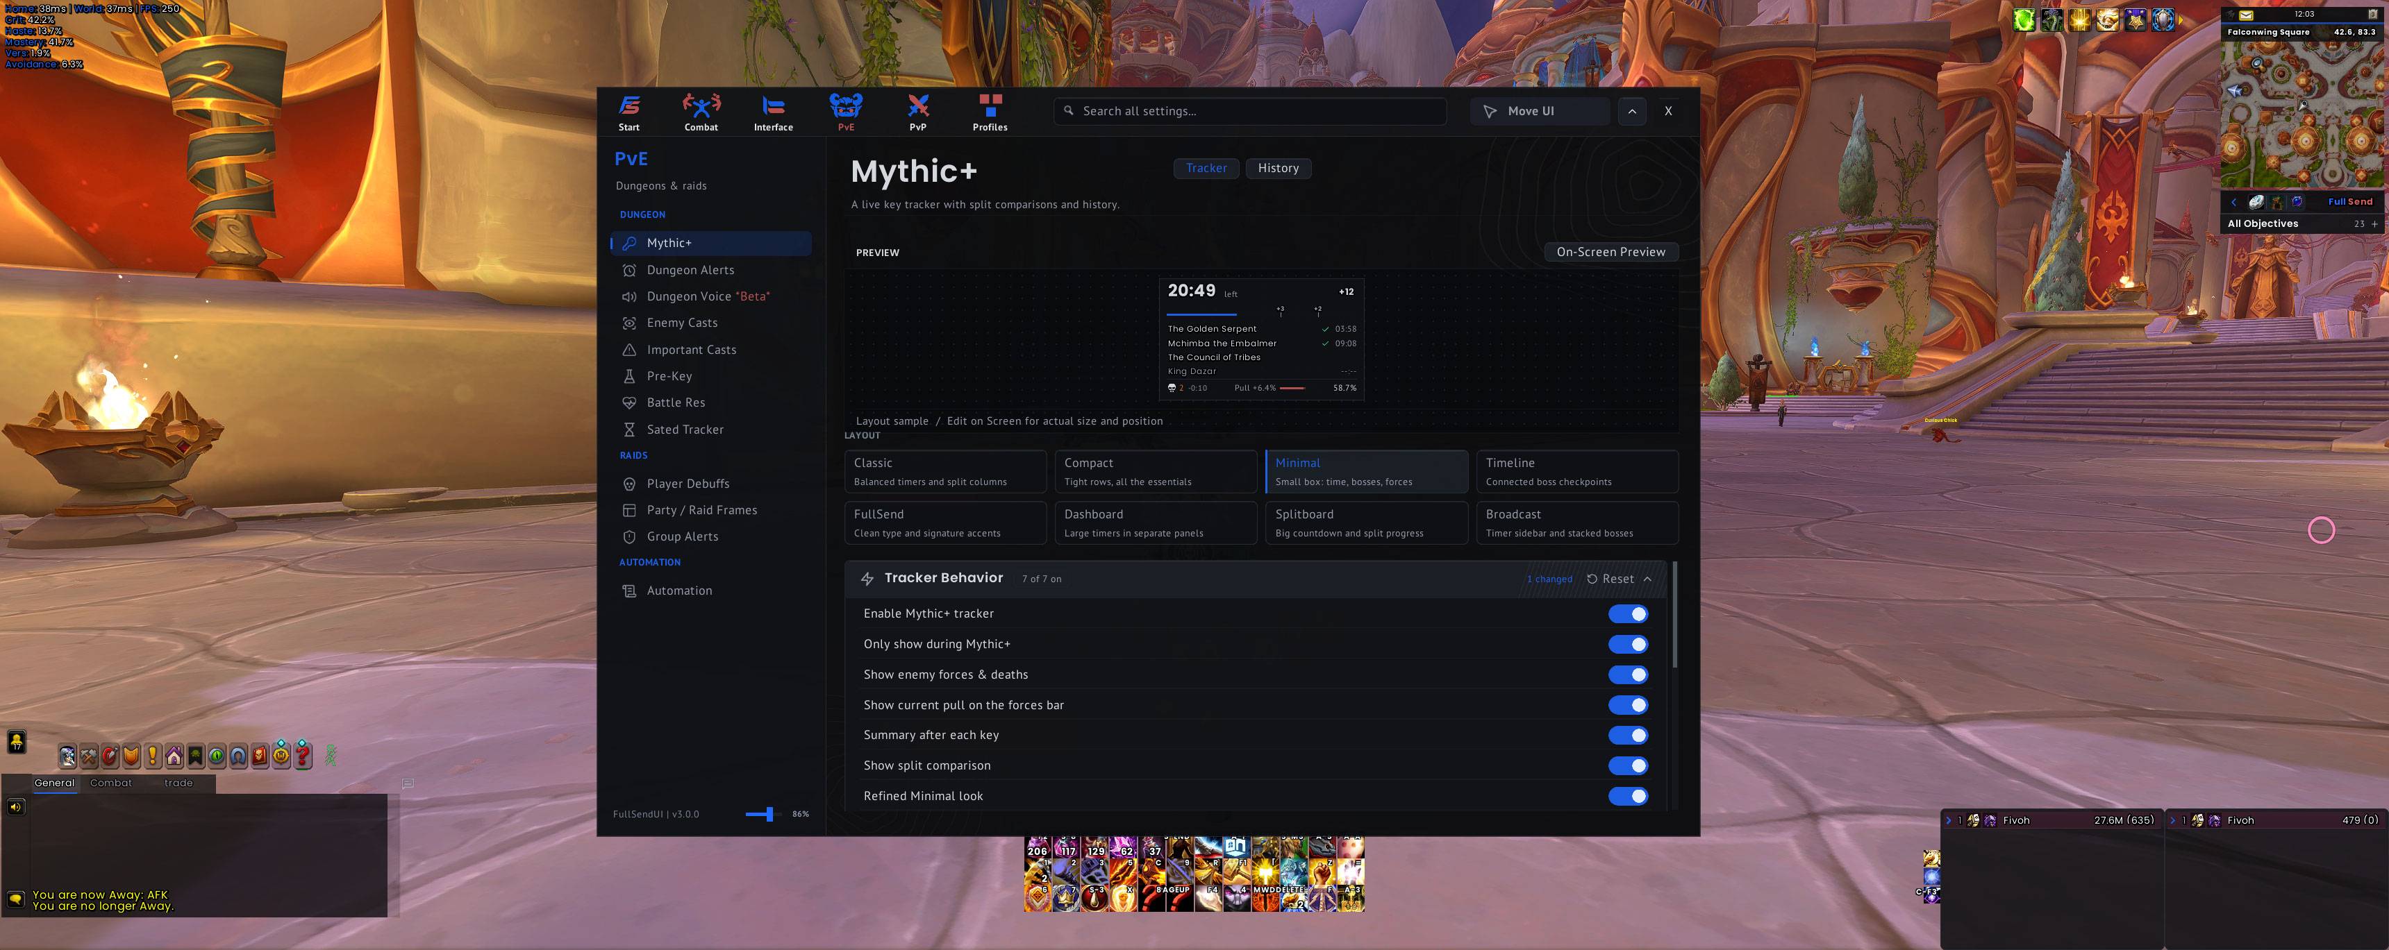Turn off Summary after each key
The image size is (2389, 950).
[x=1628, y=735]
